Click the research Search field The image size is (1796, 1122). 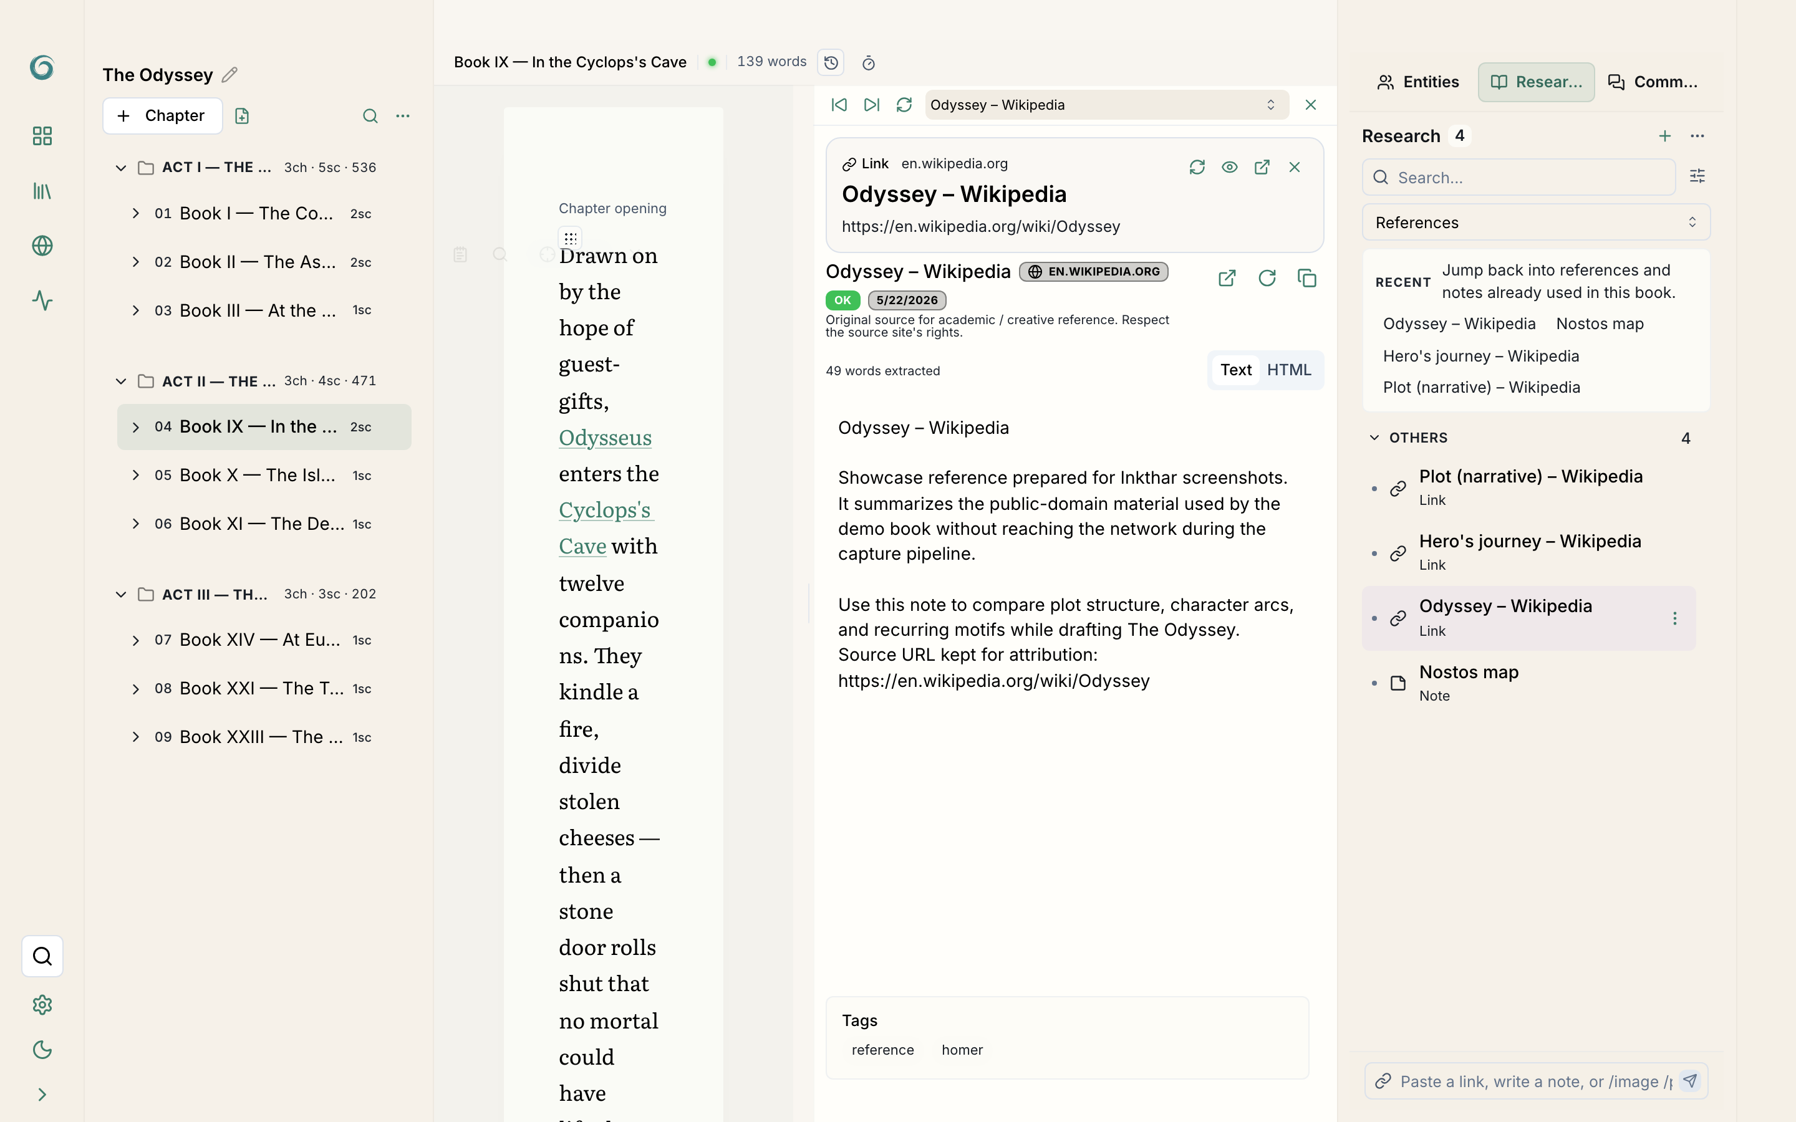pos(1518,178)
